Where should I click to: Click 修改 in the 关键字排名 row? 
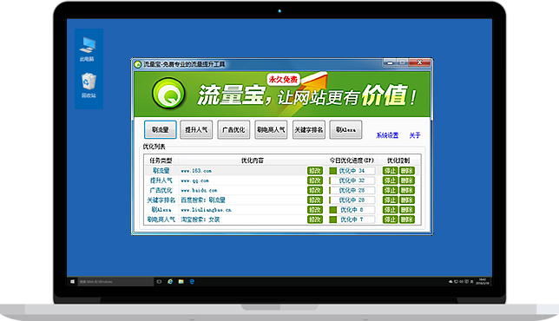315,200
